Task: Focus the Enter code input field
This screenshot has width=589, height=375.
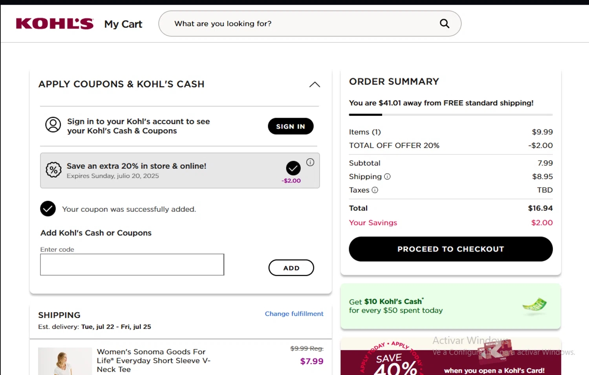Action: [x=132, y=264]
